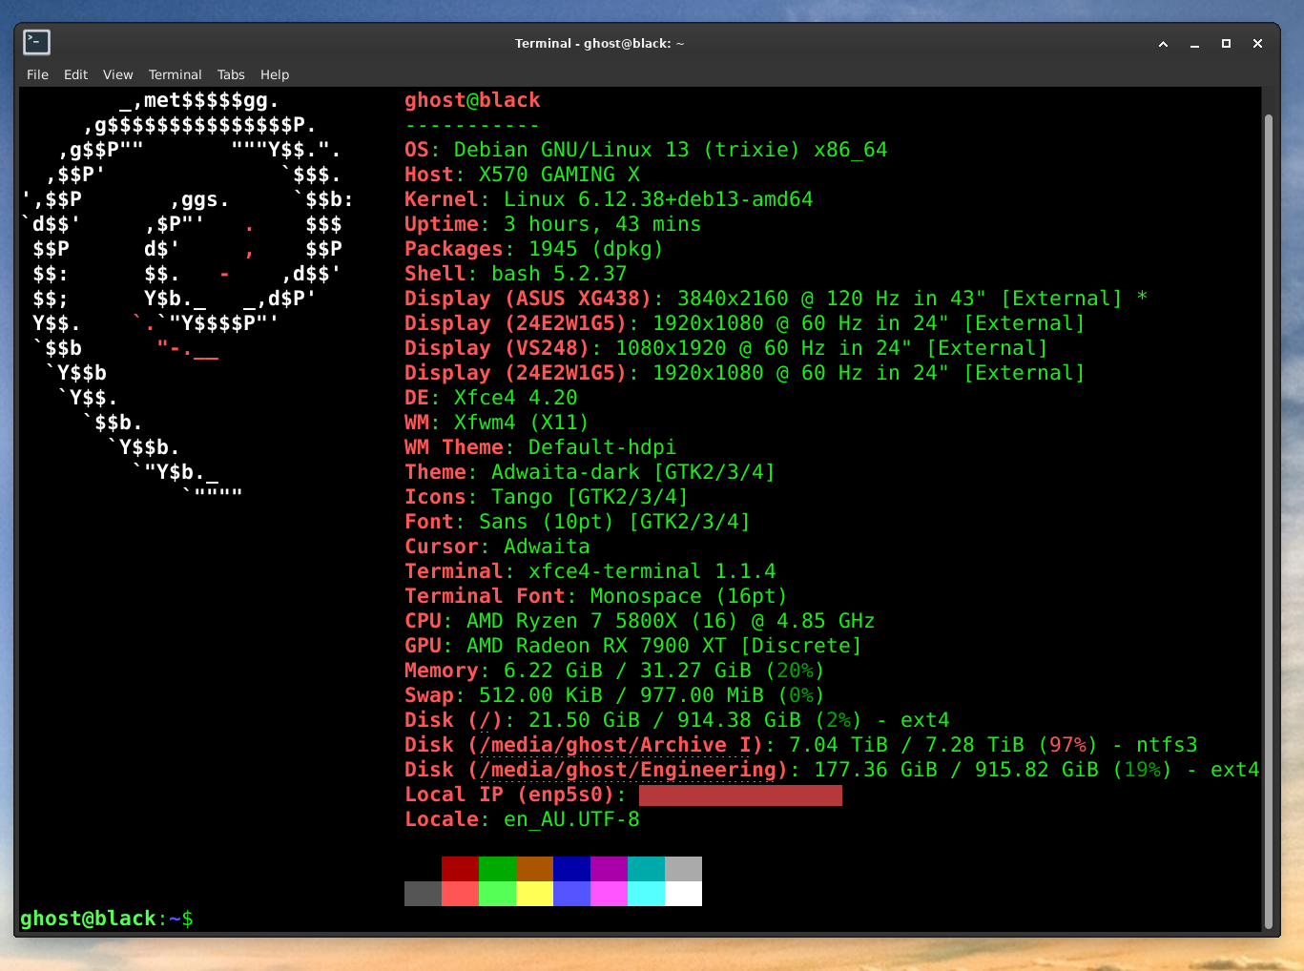Screen dimensions: 1304x971
Task: Click the yellow color block
Action: click(534, 894)
